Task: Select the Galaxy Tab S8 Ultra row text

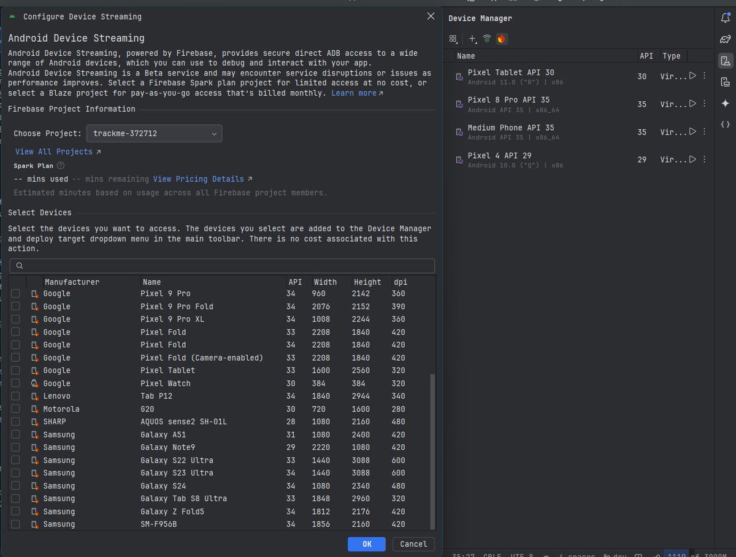Action: [183, 499]
